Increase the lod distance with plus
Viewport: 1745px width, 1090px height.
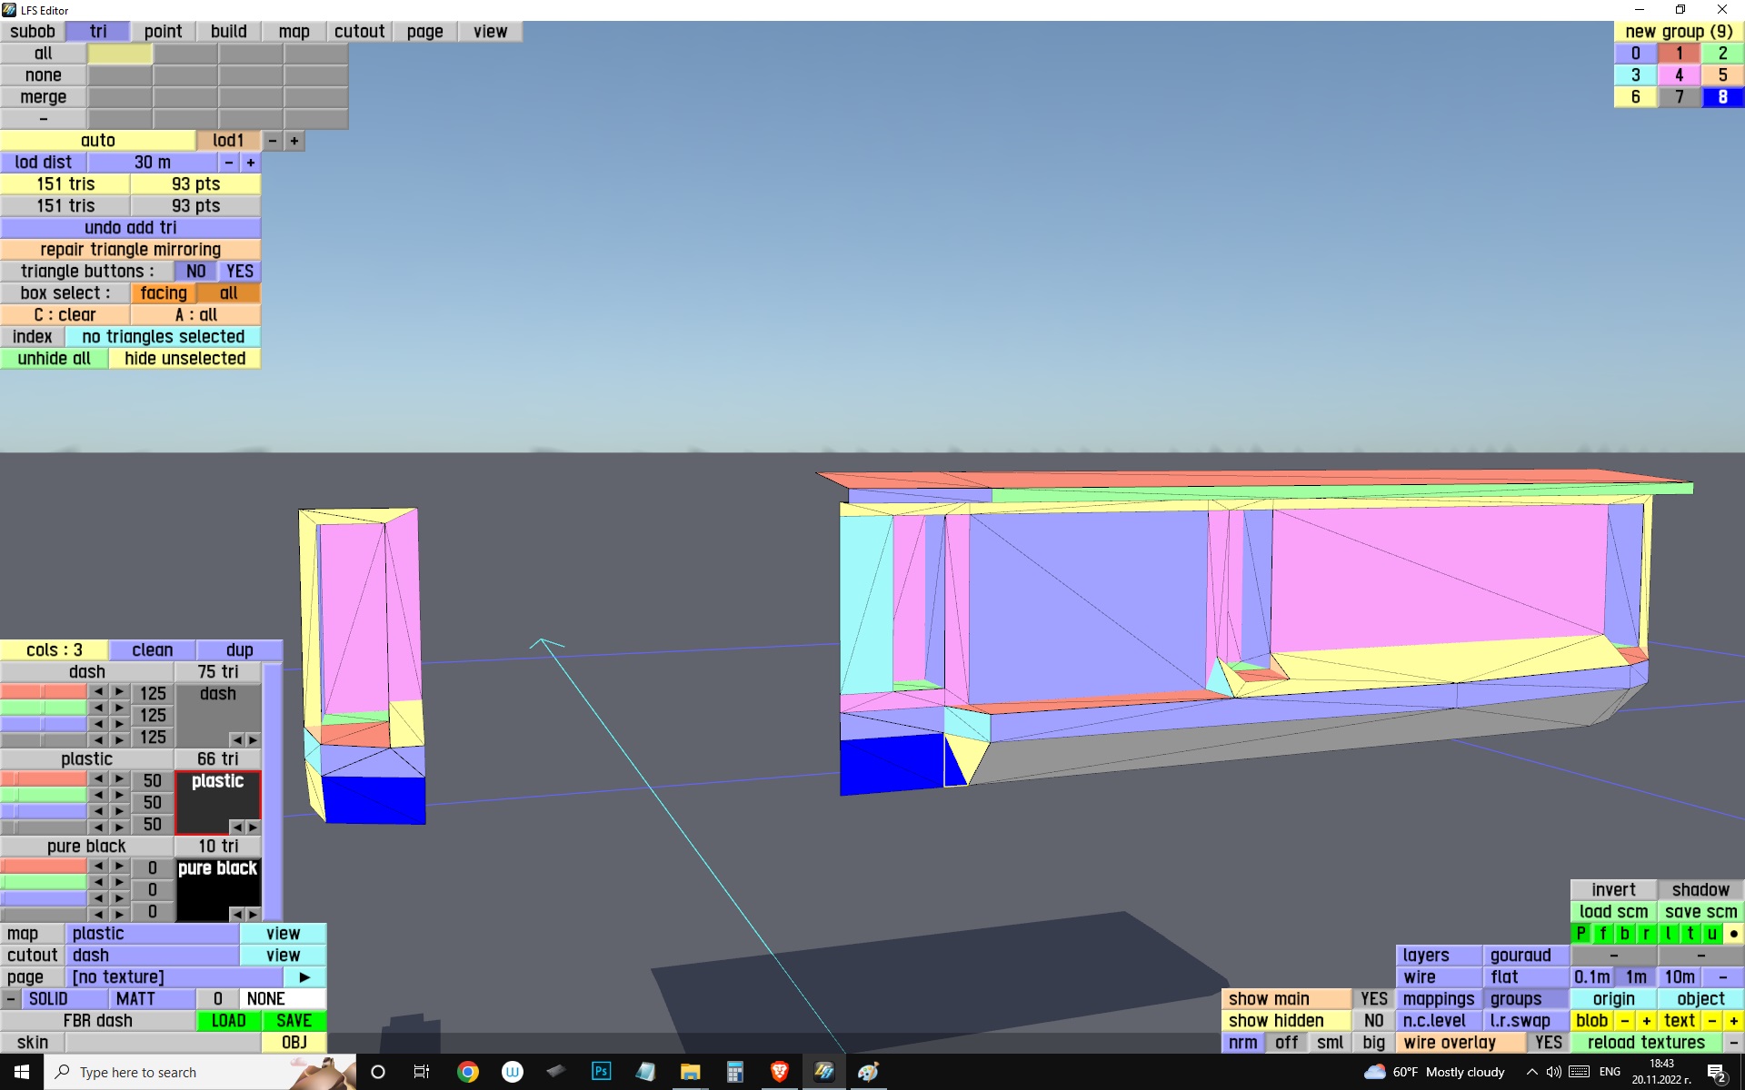click(x=250, y=163)
